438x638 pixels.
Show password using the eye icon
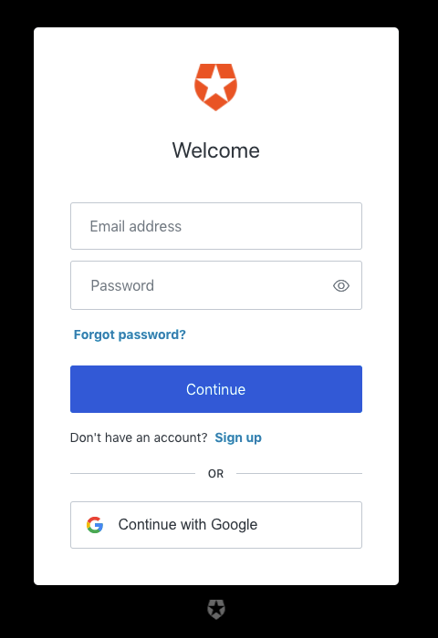341,285
